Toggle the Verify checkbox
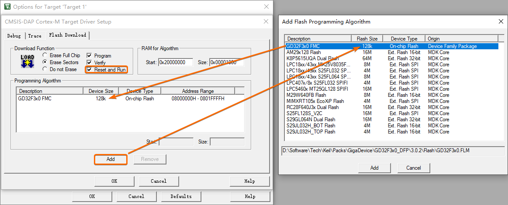Image resolution: width=508 pixels, height=205 pixels. pyautogui.click(x=89, y=62)
